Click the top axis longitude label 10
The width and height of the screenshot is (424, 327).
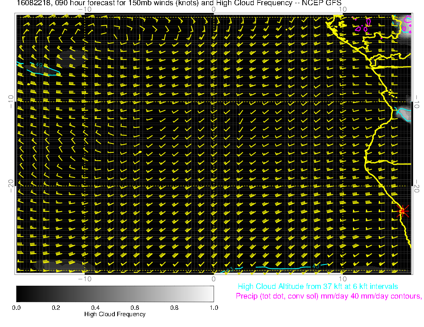342,10
